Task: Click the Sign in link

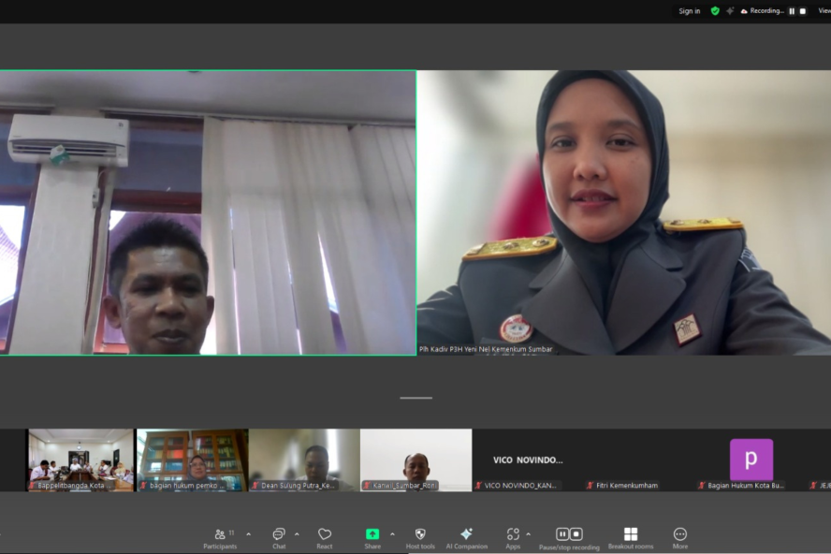Action: (690, 11)
